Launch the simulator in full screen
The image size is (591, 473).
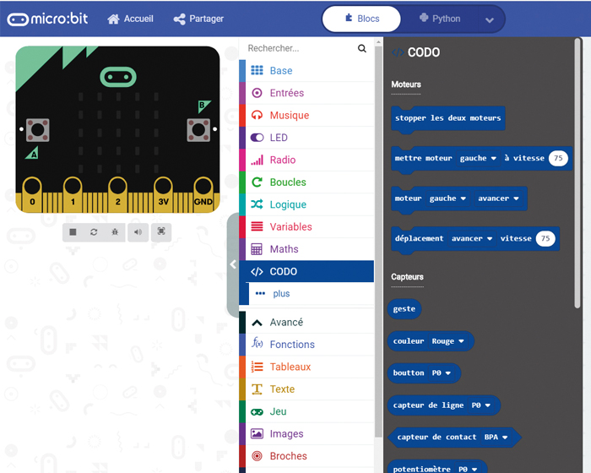click(160, 231)
